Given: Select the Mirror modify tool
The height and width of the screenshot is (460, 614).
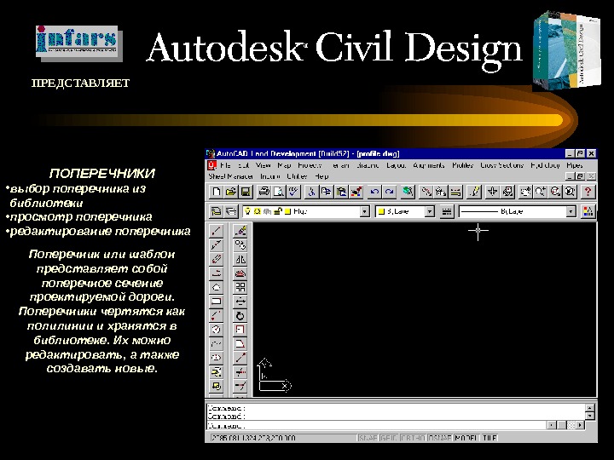Looking at the screenshot, I should pyautogui.click(x=240, y=259).
